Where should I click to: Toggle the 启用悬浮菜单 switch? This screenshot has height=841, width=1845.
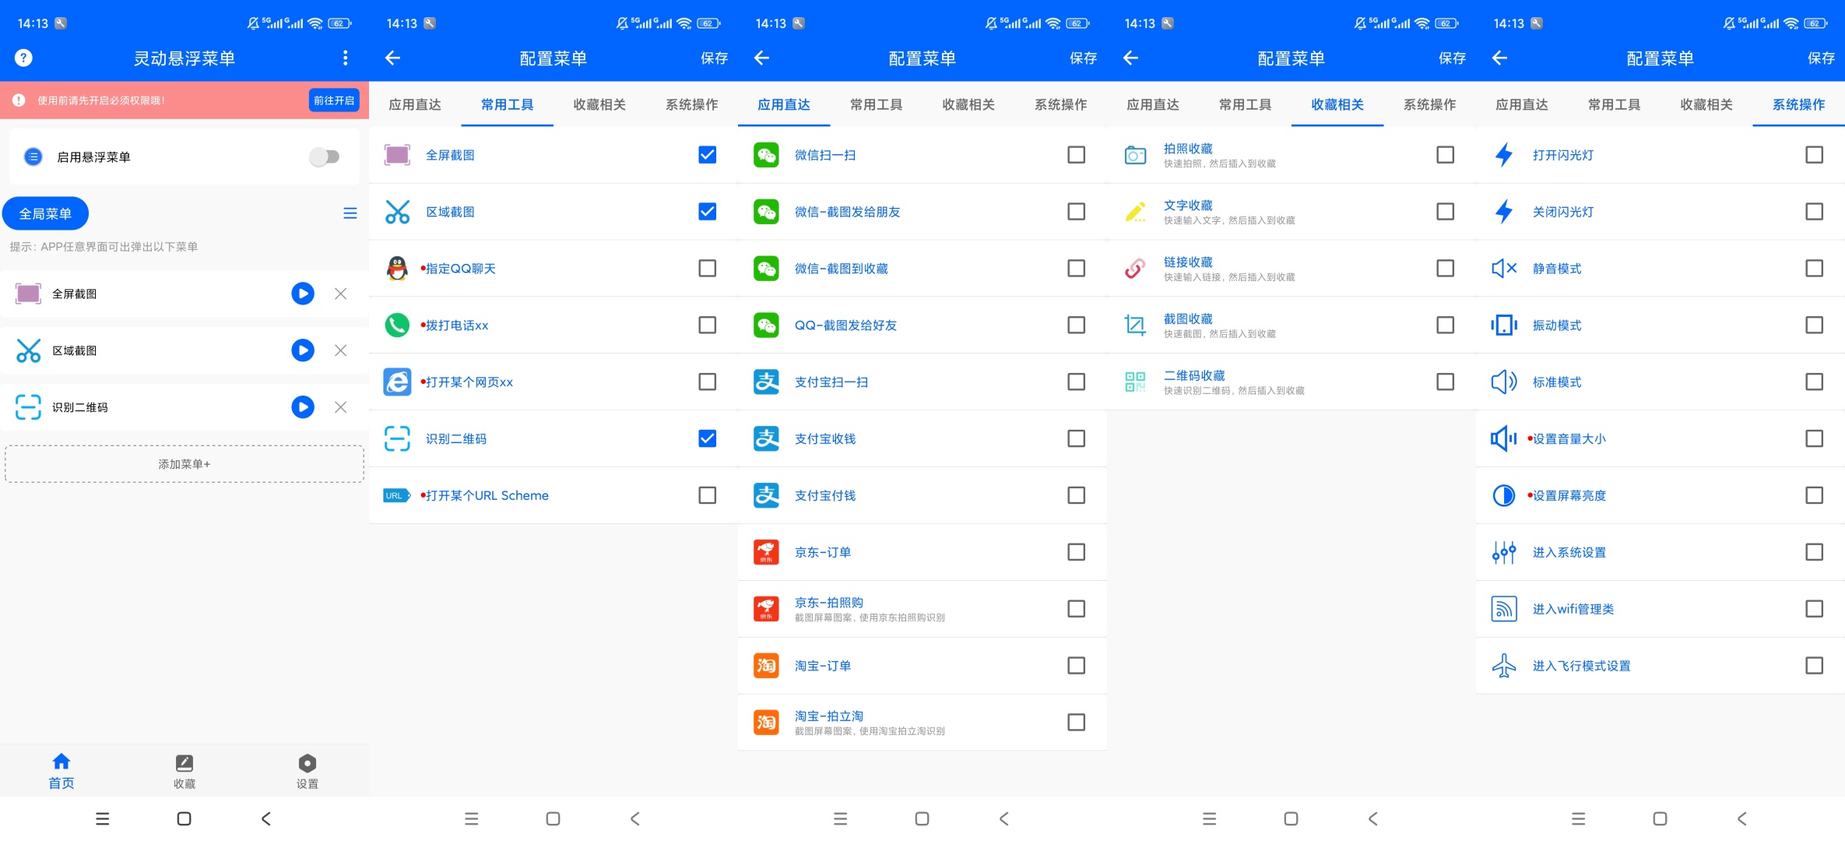point(324,157)
